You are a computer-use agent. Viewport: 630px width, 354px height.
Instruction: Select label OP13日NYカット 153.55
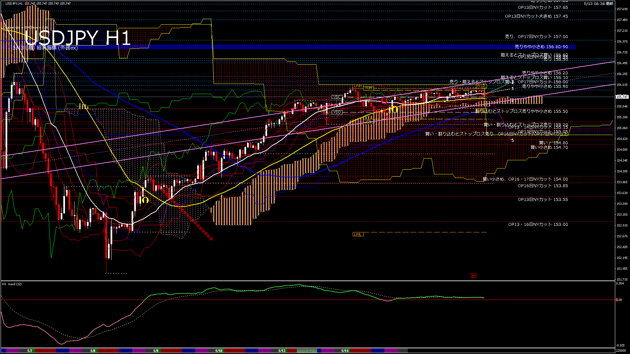click(x=543, y=199)
